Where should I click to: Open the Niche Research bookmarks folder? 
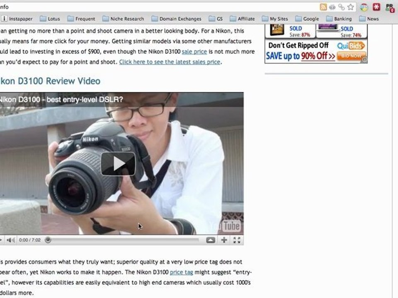tap(123, 19)
